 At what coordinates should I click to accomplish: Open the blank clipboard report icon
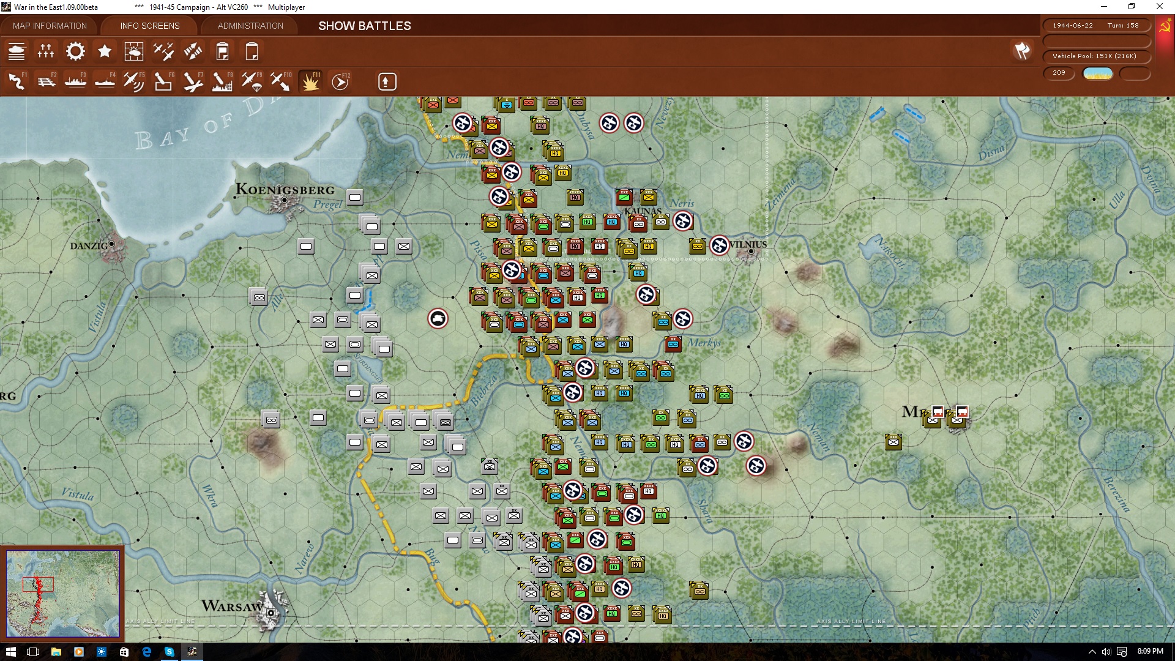click(x=252, y=51)
